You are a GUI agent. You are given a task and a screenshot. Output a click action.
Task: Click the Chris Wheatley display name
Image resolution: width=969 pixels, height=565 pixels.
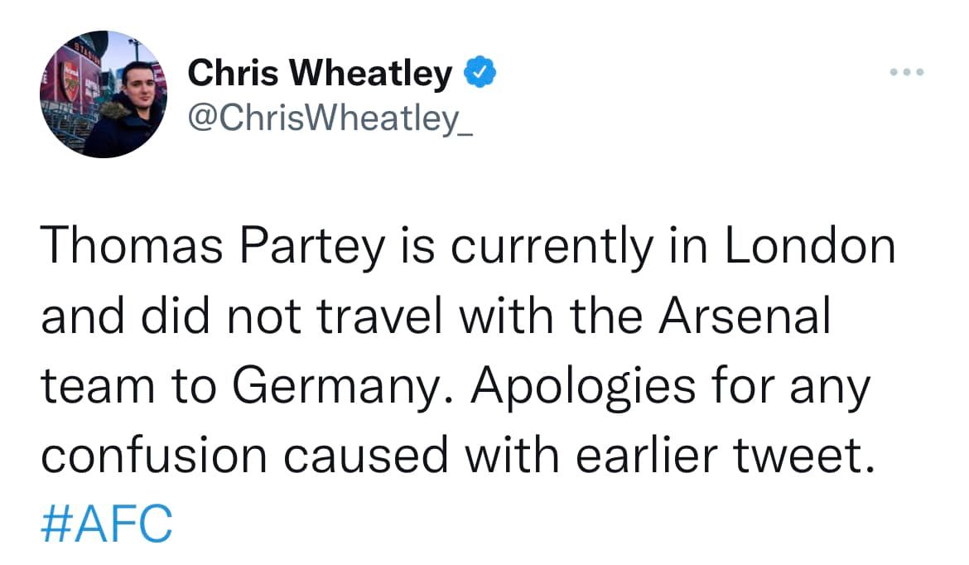point(320,74)
